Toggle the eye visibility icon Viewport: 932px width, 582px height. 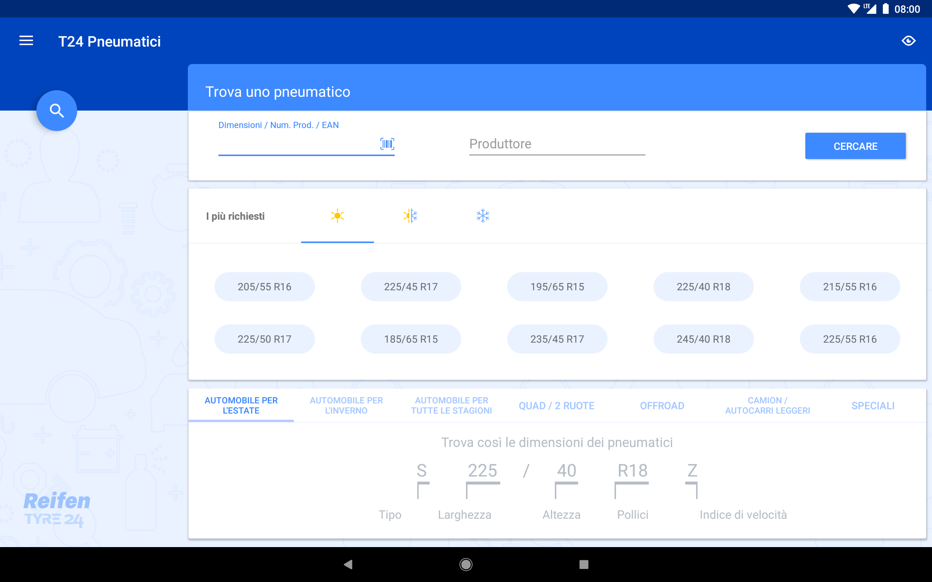click(908, 41)
